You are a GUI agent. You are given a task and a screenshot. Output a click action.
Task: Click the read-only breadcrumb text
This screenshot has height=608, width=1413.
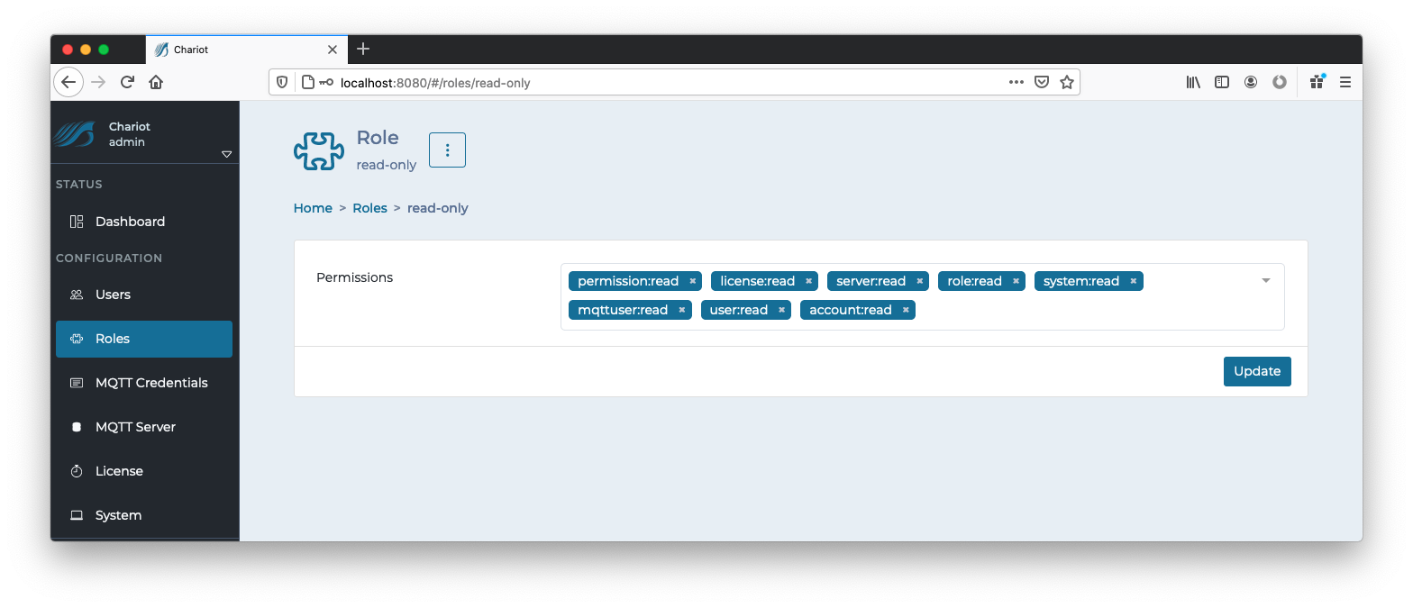pos(438,208)
